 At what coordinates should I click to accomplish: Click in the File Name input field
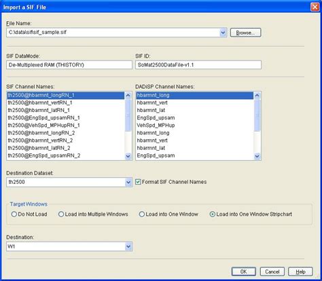(x=113, y=33)
